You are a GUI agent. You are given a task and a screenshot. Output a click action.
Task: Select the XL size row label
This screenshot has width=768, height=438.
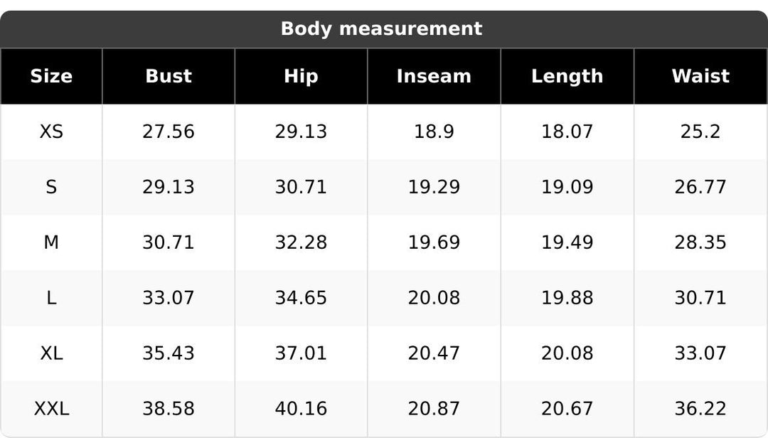pyautogui.click(x=51, y=353)
